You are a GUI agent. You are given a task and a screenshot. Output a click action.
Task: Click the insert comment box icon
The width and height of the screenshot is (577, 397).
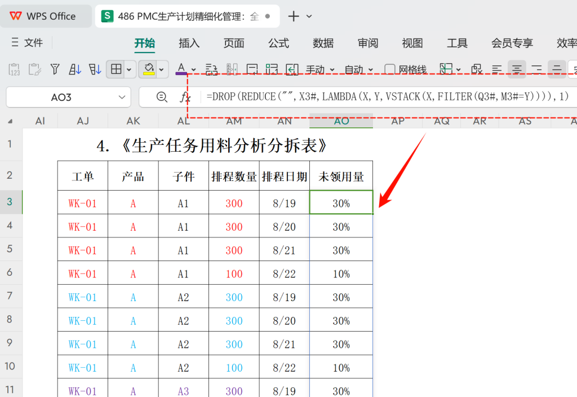252,69
